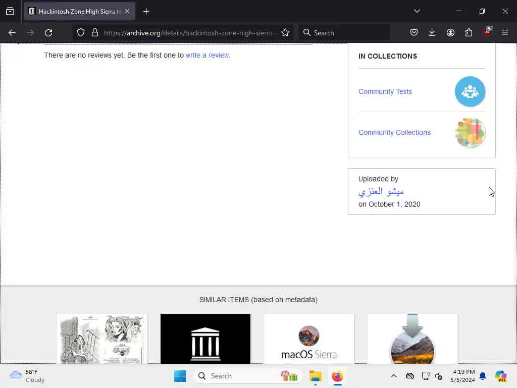Launch Copilot preview from taskbar
The image size is (517, 388).
(501, 376)
